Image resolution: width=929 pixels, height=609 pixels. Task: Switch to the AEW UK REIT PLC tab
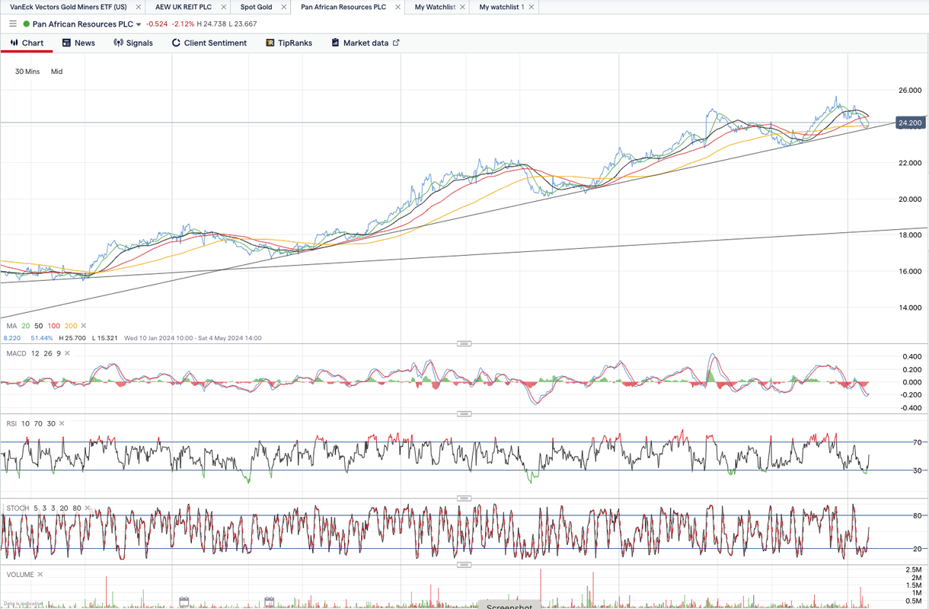click(184, 7)
